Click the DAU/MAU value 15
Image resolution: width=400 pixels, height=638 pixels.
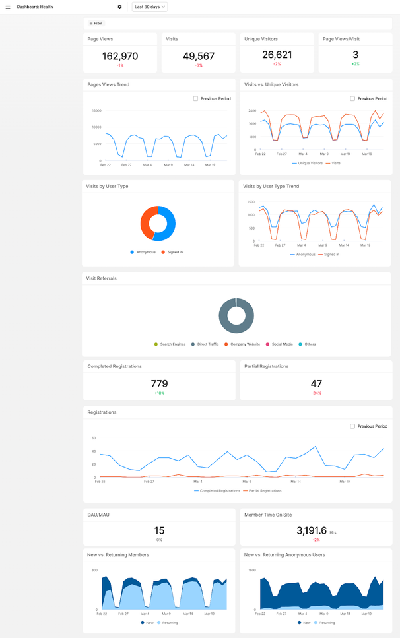click(x=159, y=530)
